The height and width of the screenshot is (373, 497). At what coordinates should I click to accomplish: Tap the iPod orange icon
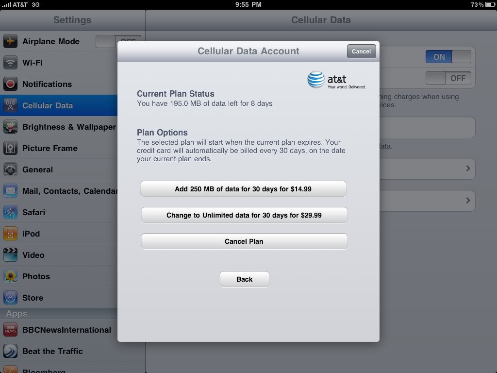click(10, 234)
